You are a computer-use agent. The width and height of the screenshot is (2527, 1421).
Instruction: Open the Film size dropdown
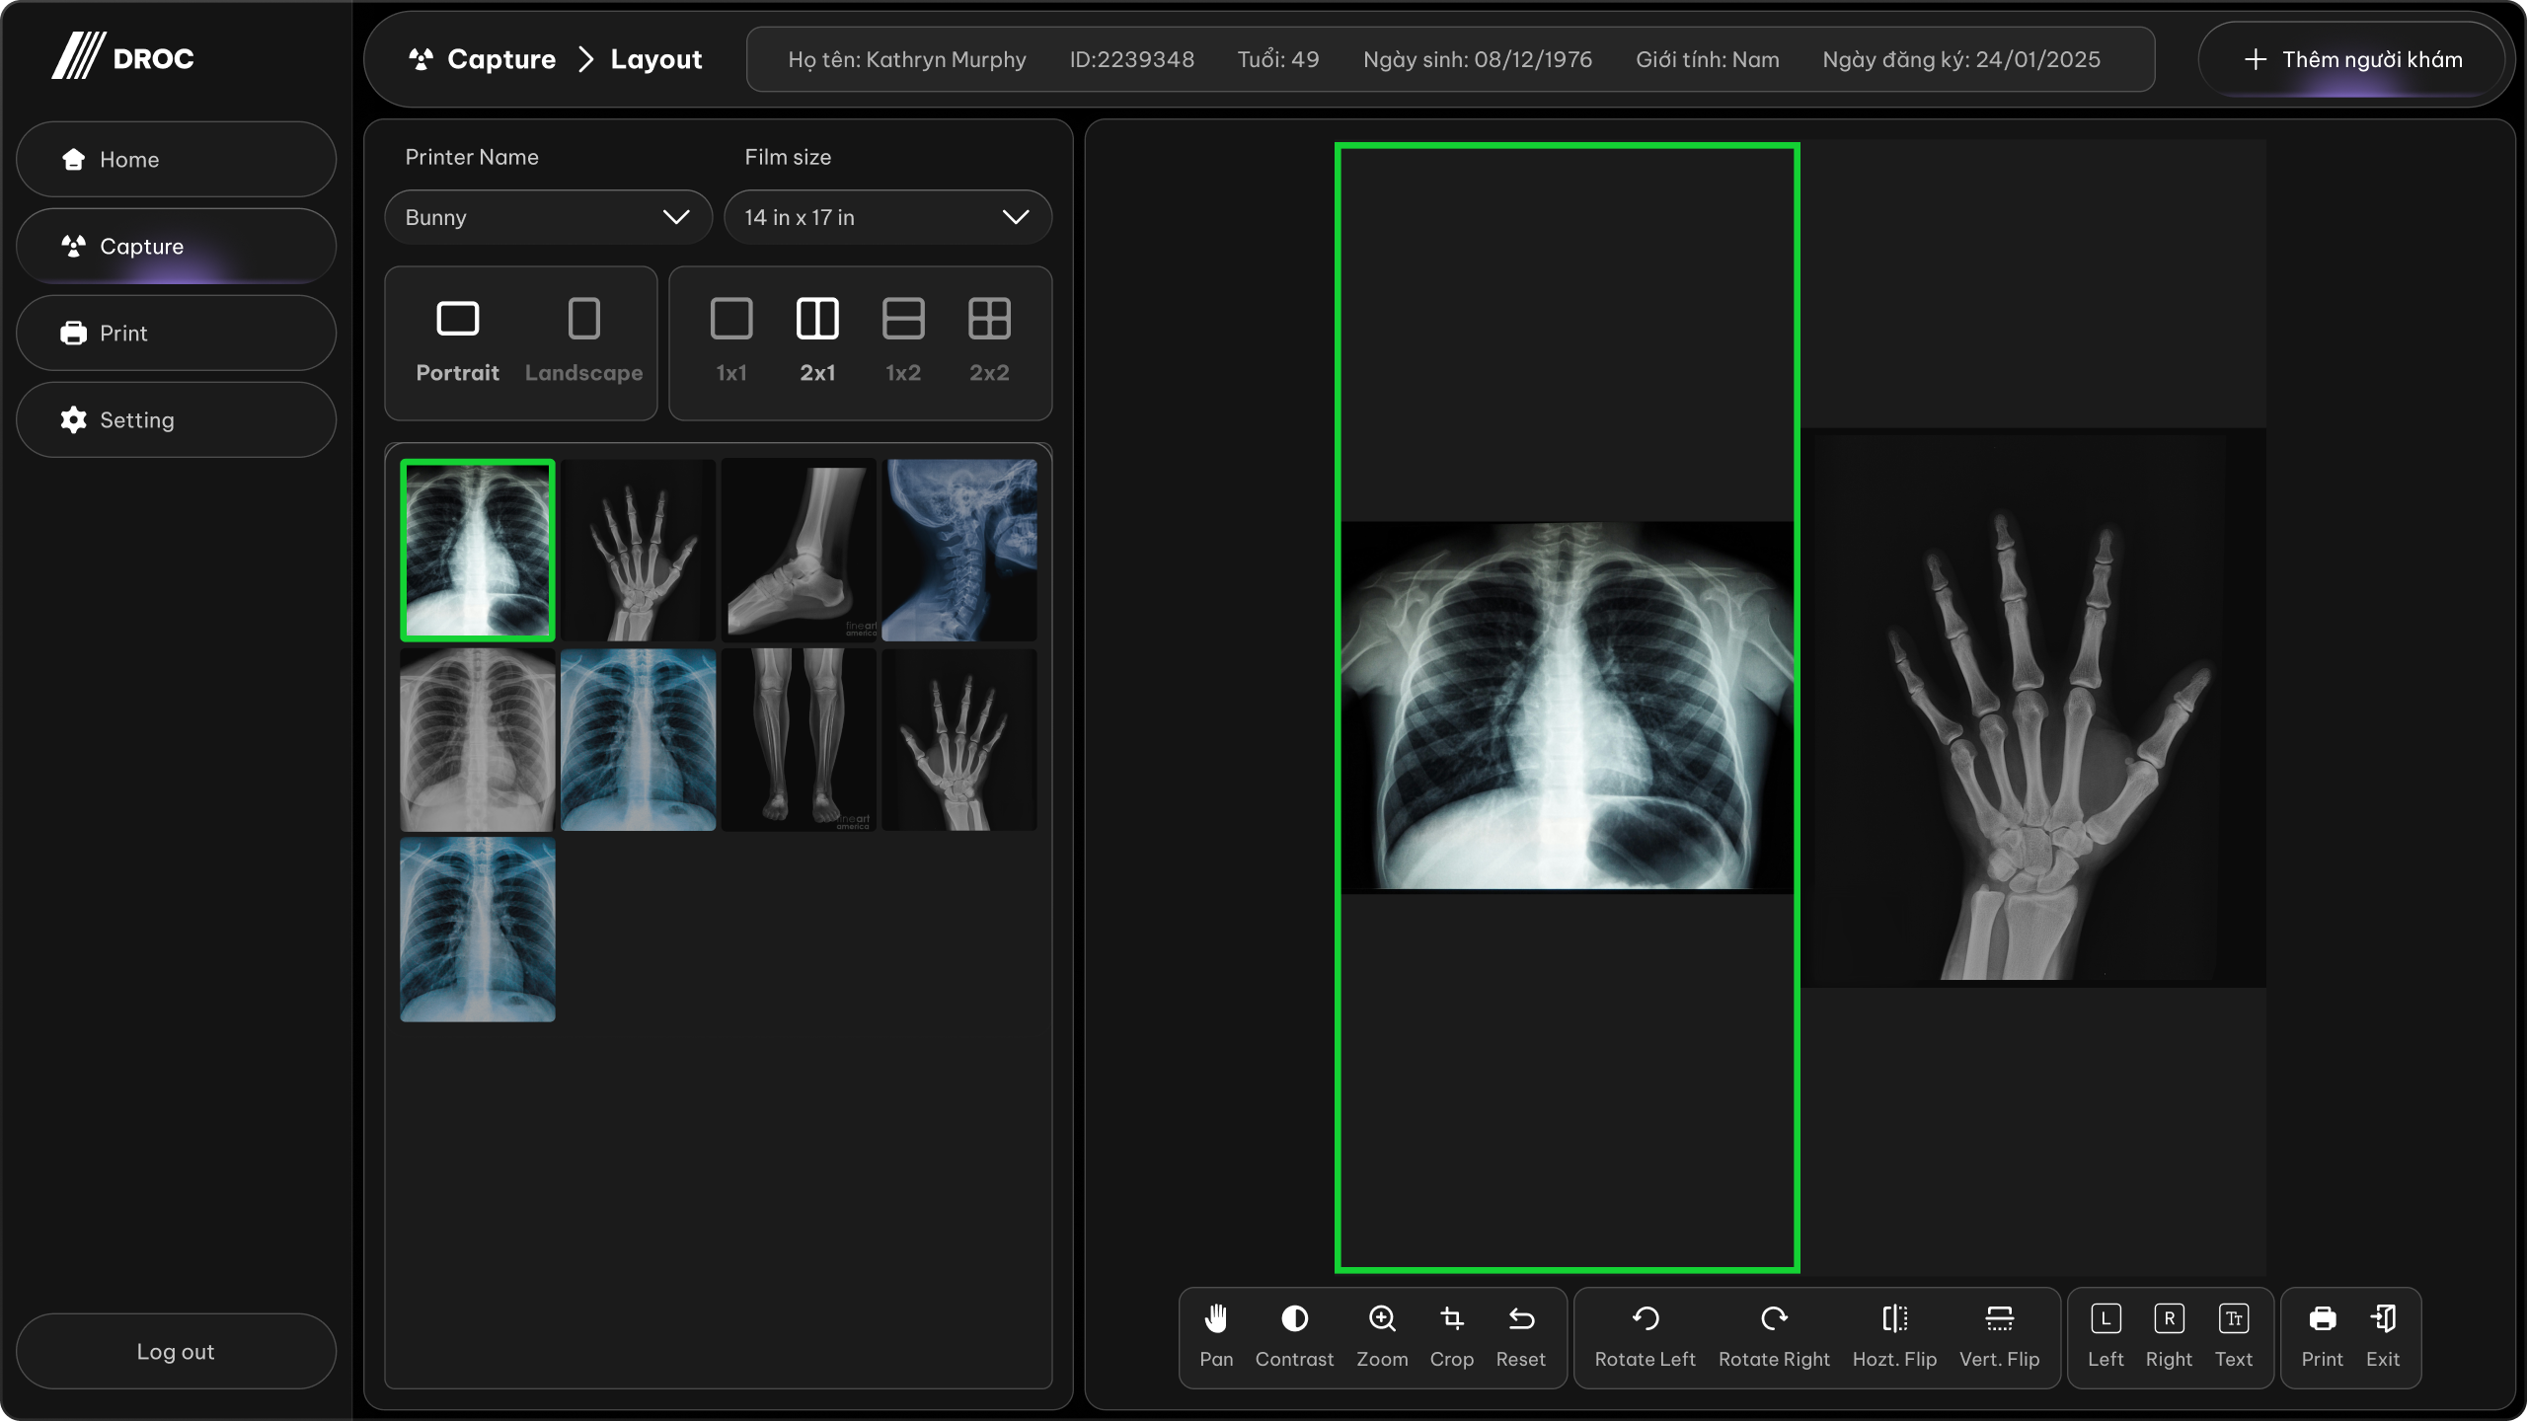(887, 217)
